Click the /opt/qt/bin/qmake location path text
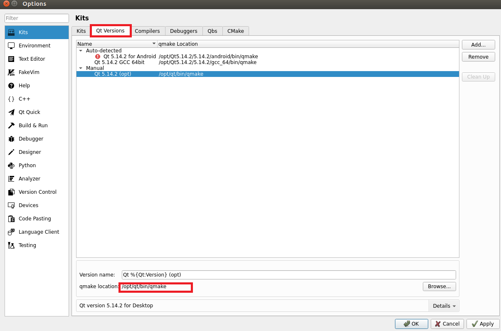 [x=144, y=287]
